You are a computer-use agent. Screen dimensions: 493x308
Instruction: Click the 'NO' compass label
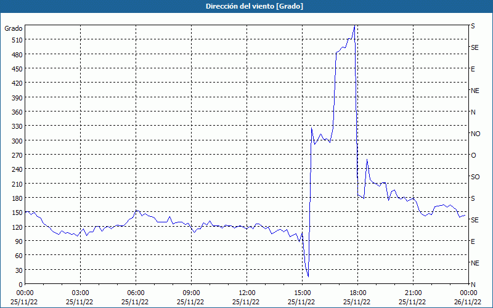(475, 134)
